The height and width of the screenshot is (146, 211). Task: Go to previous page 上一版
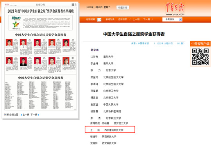pos(26,115)
